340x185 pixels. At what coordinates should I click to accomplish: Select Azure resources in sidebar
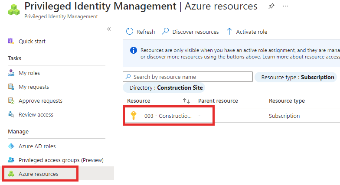(38, 174)
